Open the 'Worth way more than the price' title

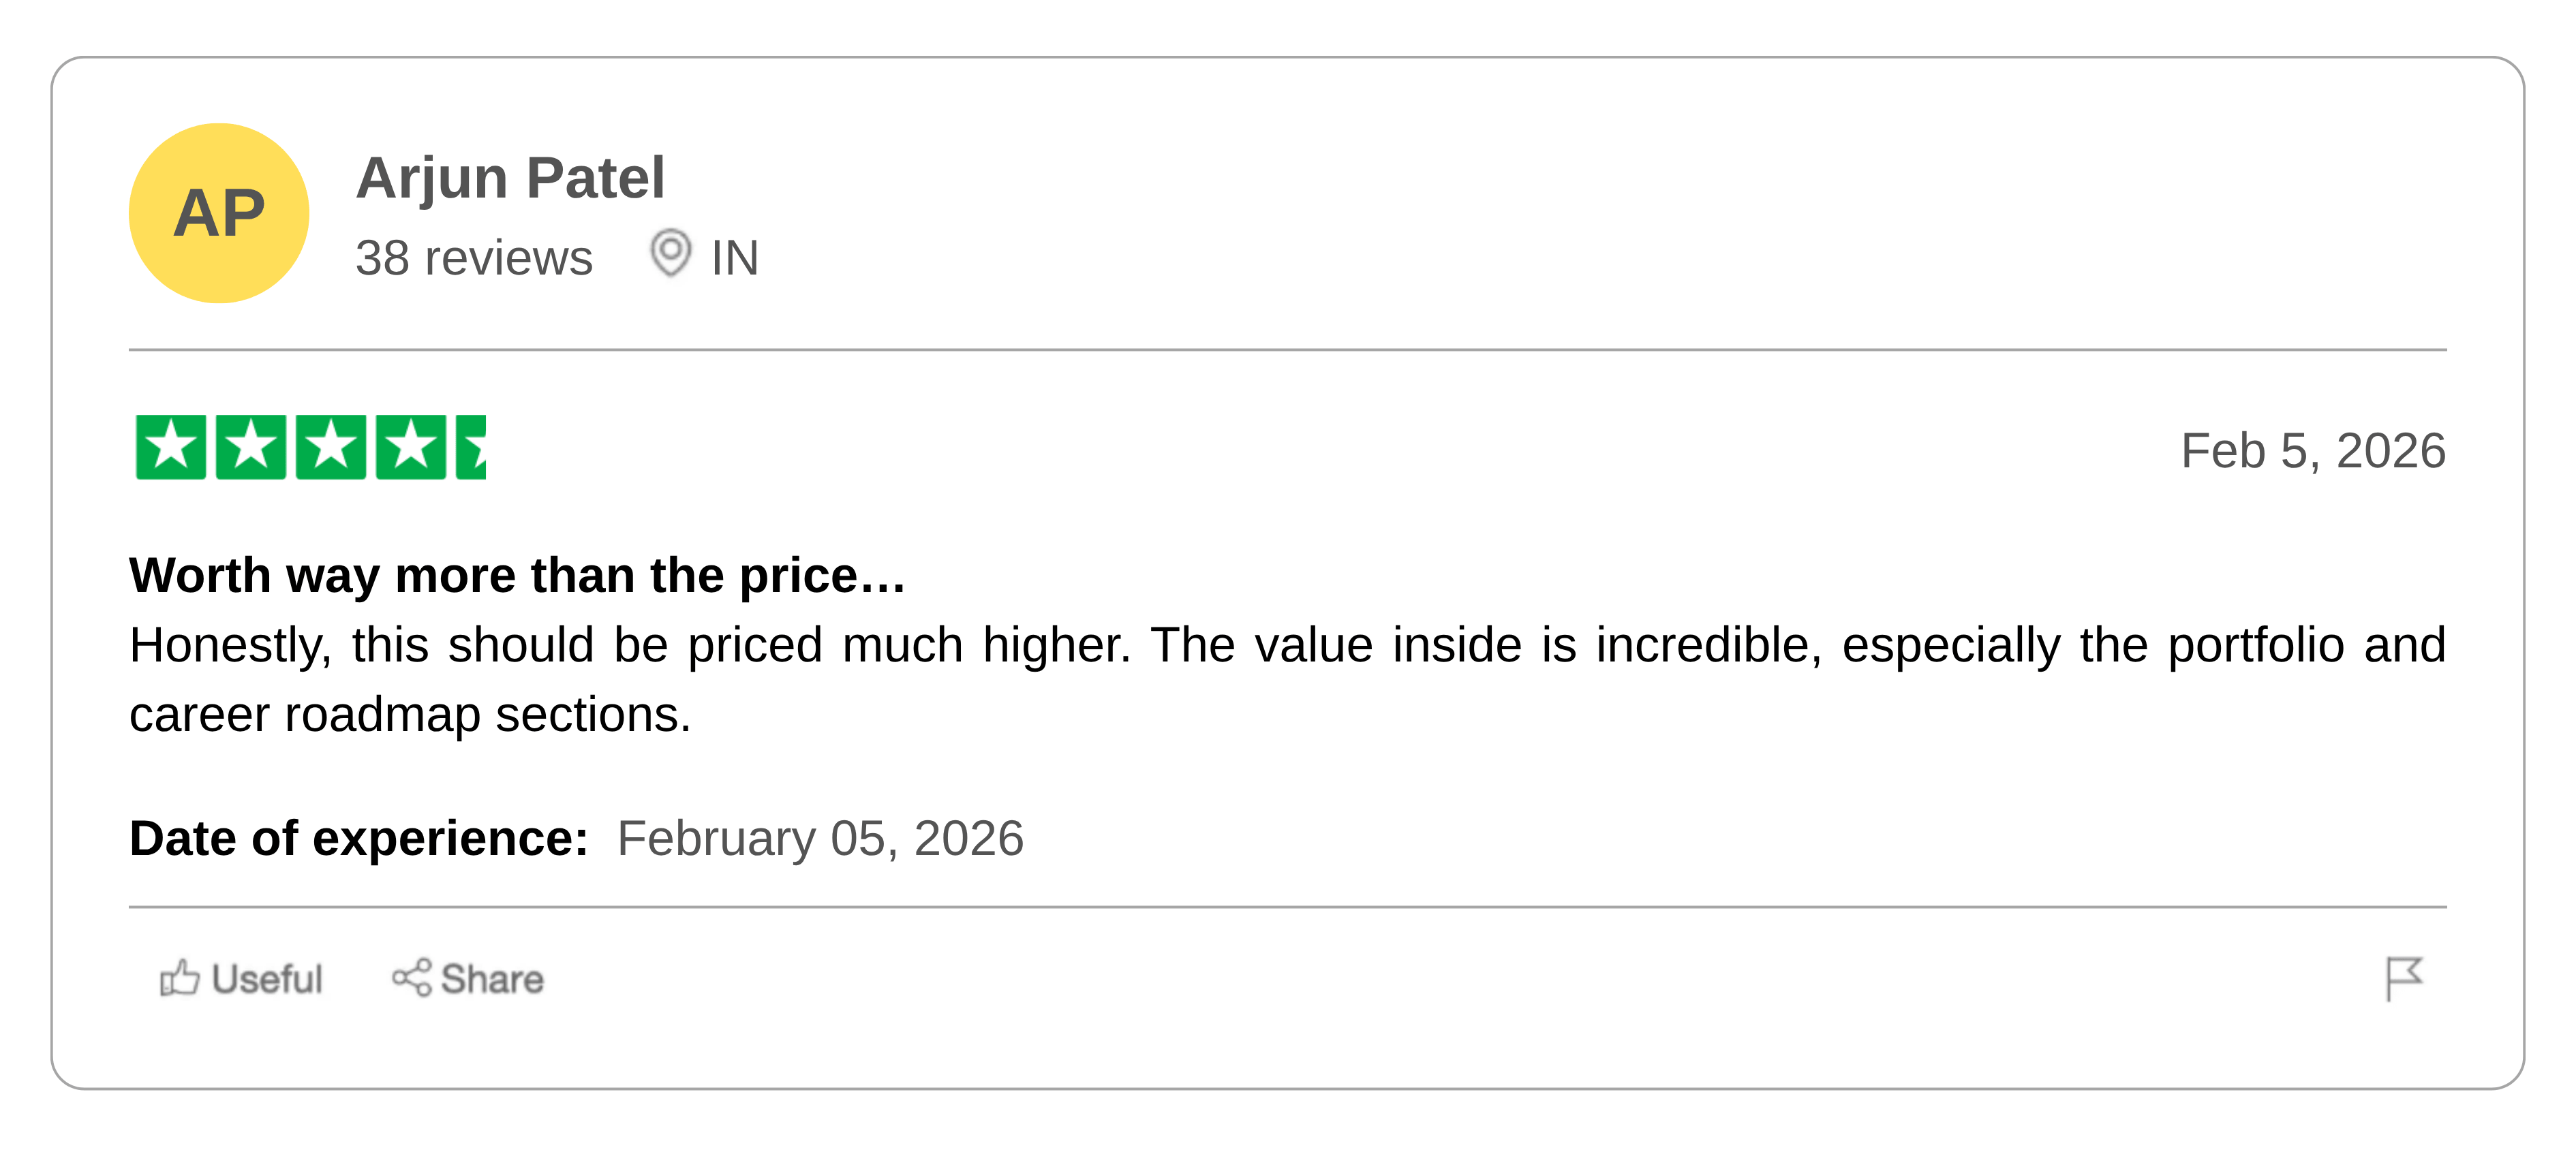click(517, 576)
